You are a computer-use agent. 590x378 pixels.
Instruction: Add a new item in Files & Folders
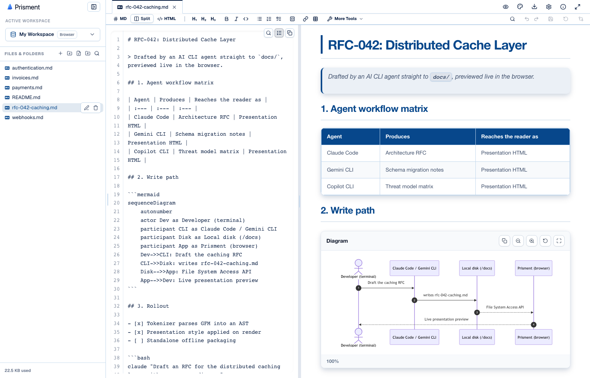coord(61,53)
